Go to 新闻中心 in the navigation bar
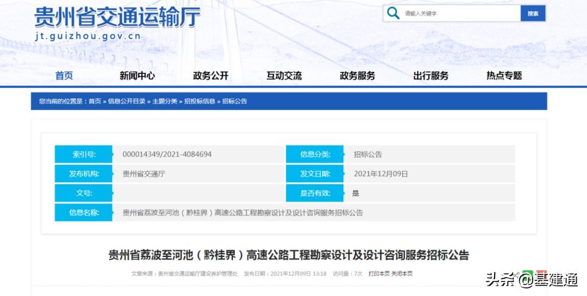This screenshot has height=296, width=587. click(x=137, y=76)
